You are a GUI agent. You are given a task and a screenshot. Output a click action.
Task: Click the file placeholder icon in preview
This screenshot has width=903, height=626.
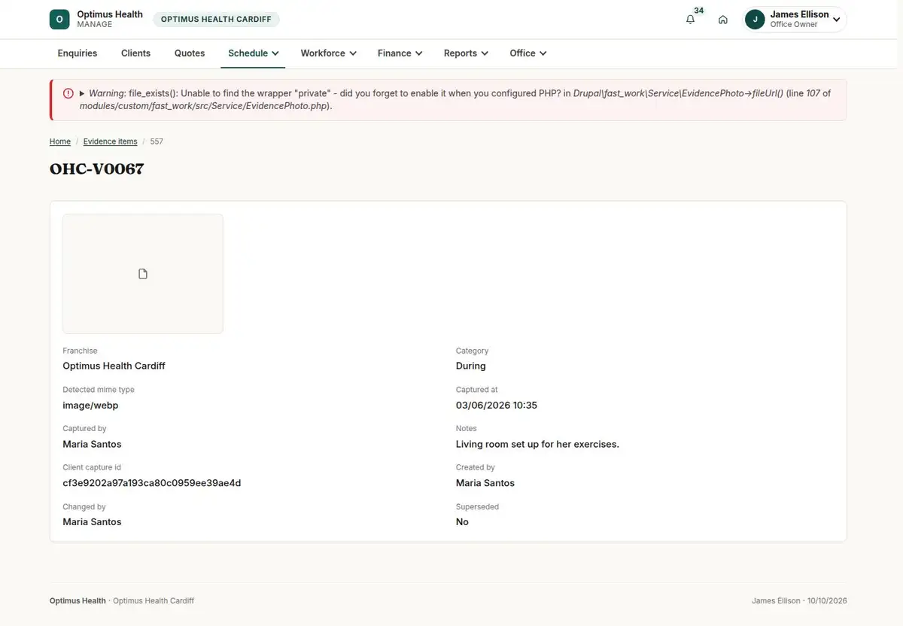tap(143, 274)
